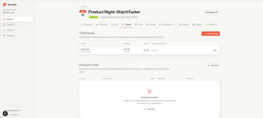Screen dimensions: 263x118
Task: Click the NAME column header
Action: (x=84, y=44)
